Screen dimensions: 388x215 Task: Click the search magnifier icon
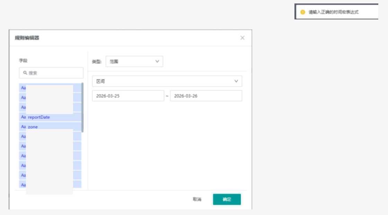(25, 73)
